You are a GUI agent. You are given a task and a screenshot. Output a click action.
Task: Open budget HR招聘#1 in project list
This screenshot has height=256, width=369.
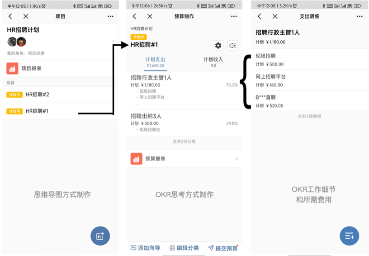[60, 111]
